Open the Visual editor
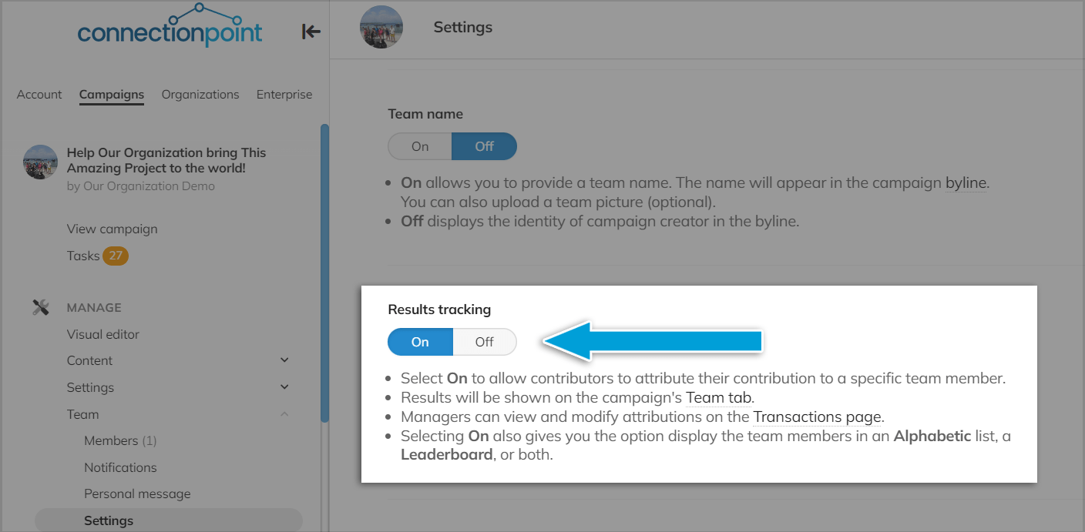This screenshot has width=1085, height=532. tap(103, 334)
